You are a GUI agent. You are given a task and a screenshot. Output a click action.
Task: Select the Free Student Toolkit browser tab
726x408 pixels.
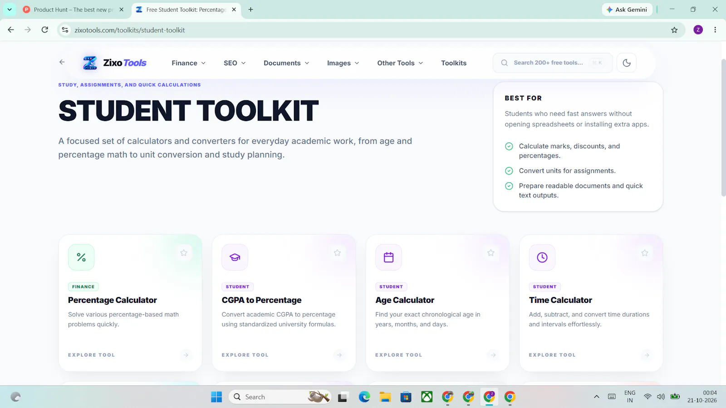(x=186, y=10)
